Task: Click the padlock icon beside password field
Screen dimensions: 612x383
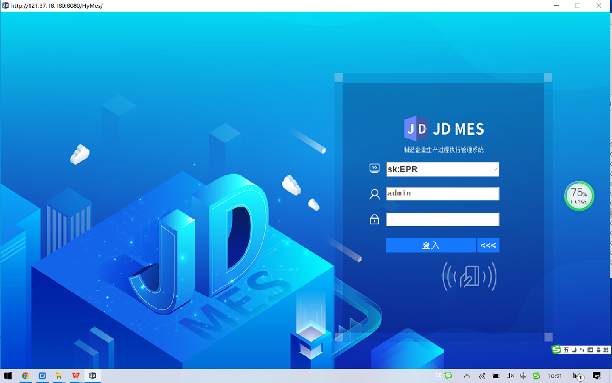Action: point(375,219)
